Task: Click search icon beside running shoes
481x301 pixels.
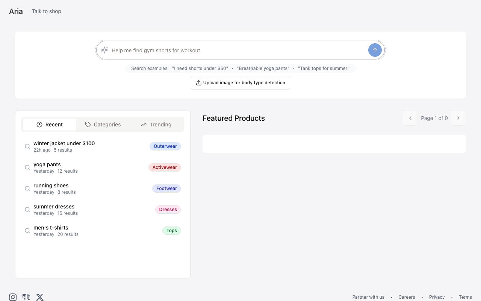Action: [27, 189]
